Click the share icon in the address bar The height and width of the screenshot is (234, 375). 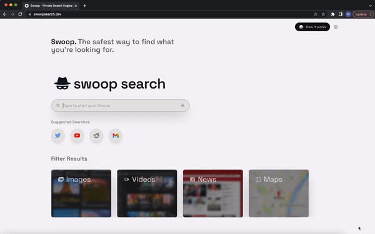316,14
